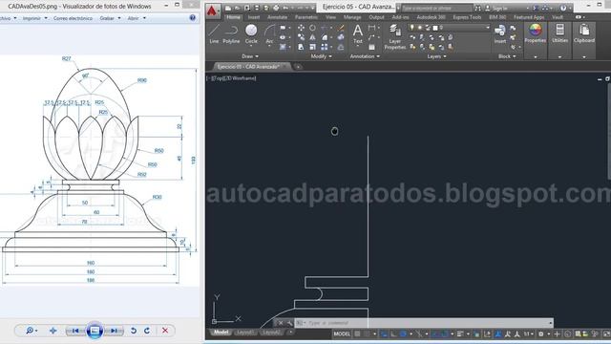The height and width of the screenshot is (344, 611).
Task: Select the Mirror tool in Modify panel
Action: [312, 37]
